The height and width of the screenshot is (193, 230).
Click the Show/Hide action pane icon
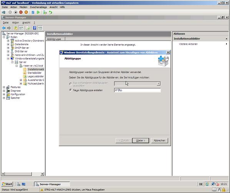click(x=40, y=28)
